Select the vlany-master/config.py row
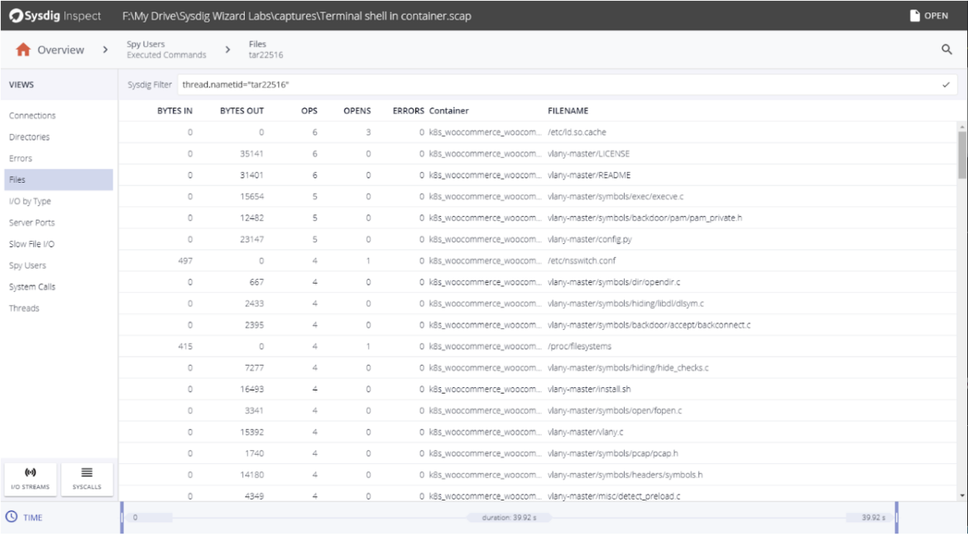 point(537,239)
